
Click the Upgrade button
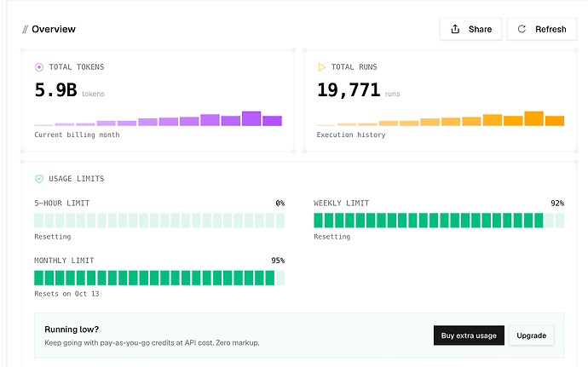[x=532, y=335]
